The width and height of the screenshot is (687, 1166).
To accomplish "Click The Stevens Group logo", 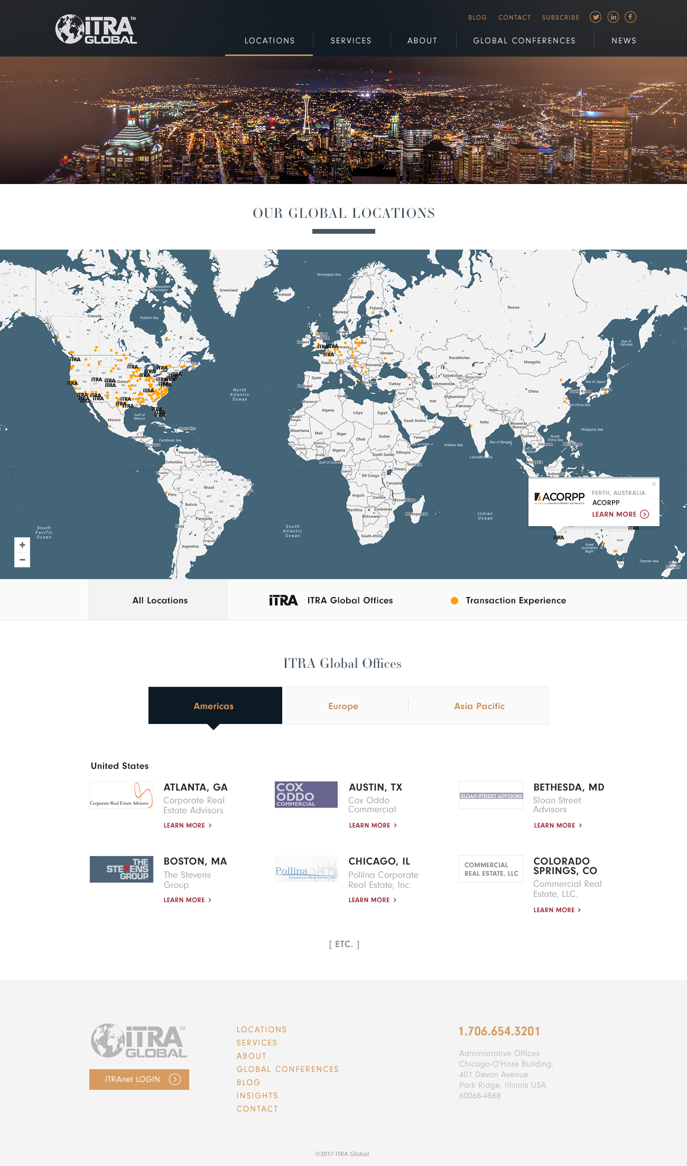I will pyautogui.click(x=122, y=869).
